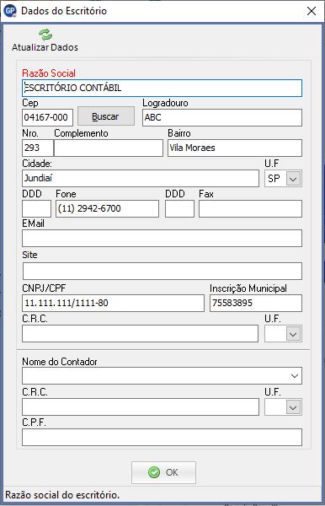The width and height of the screenshot is (325, 506).
Task: Select the Atualizar Dados toolbar label
Action: pyautogui.click(x=45, y=47)
